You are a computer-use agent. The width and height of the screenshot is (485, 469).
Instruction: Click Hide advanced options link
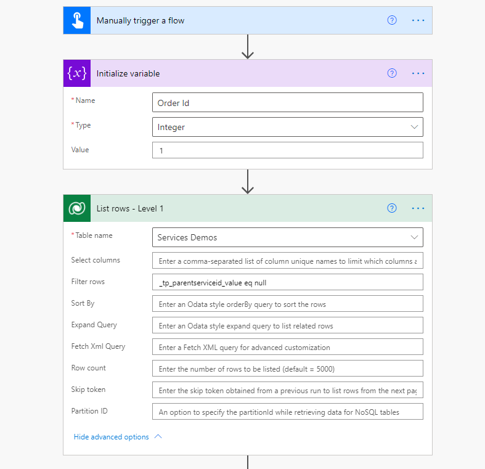coord(112,437)
